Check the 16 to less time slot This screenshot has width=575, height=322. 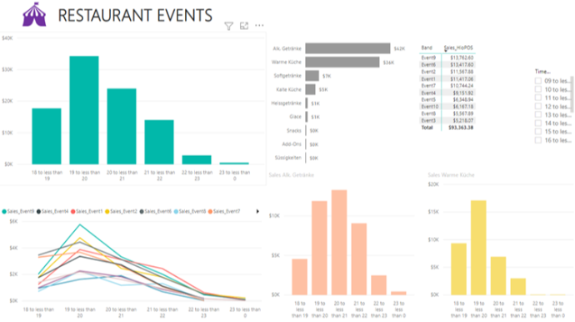[x=538, y=140]
